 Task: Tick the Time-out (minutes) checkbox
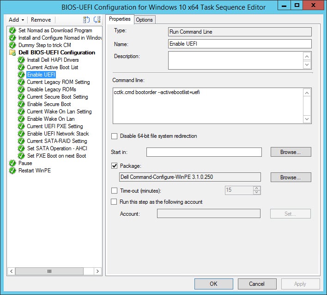115,190
